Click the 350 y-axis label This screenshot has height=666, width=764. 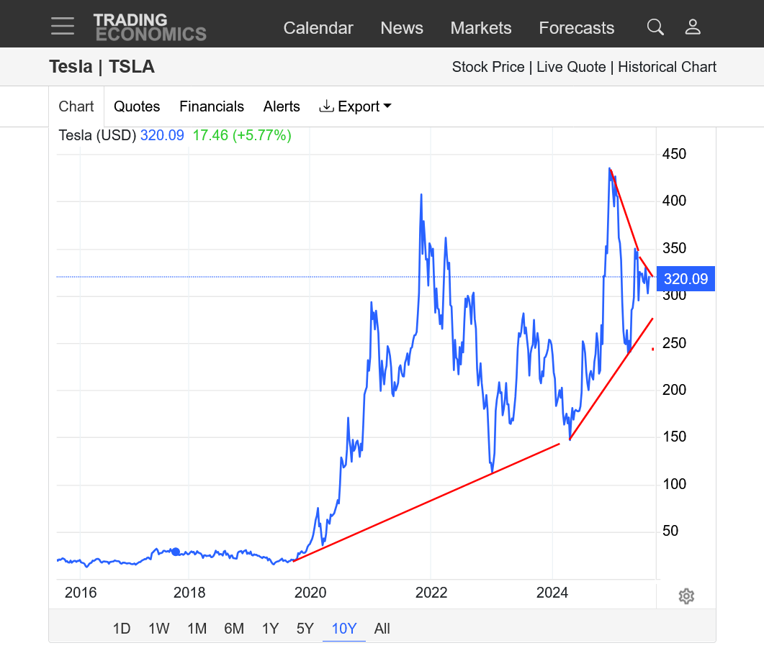pos(674,248)
